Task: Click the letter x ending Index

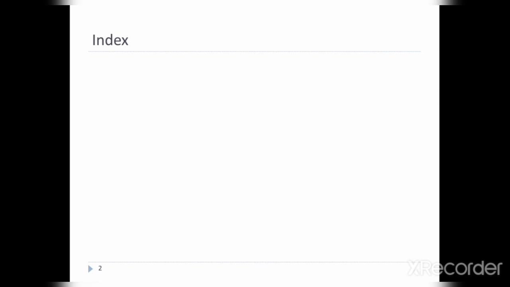Action: tap(124, 41)
